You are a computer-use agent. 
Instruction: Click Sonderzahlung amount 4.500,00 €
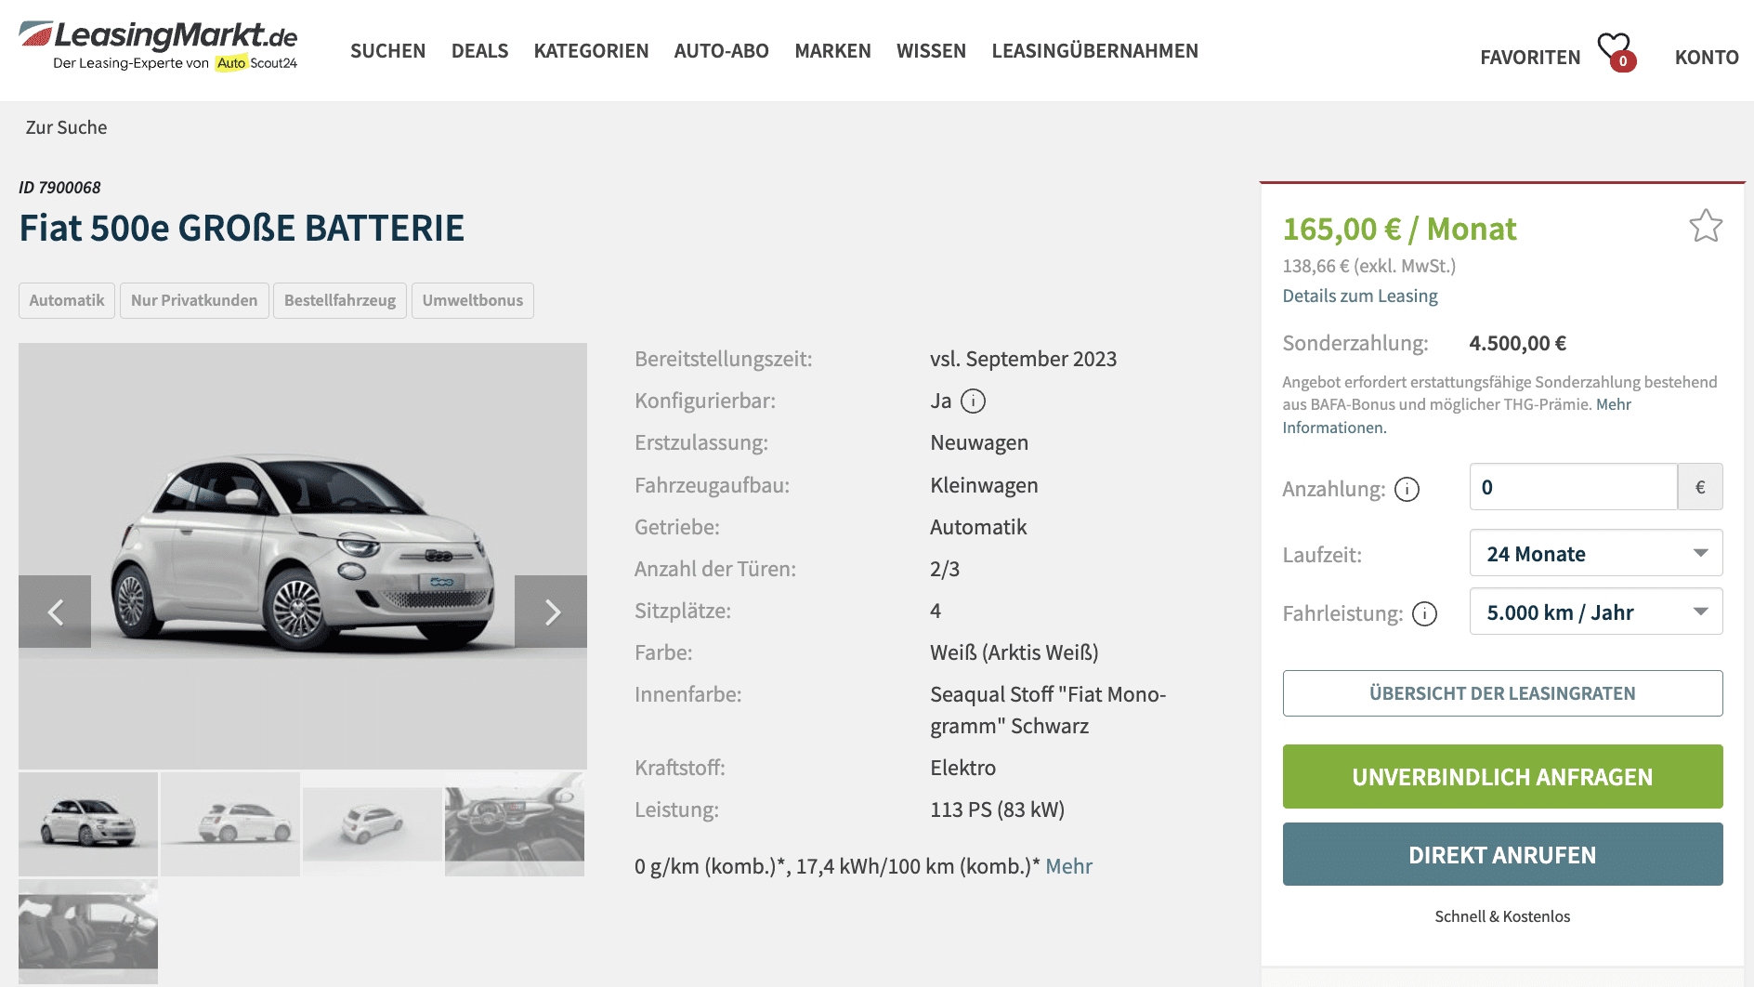pos(1517,343)
